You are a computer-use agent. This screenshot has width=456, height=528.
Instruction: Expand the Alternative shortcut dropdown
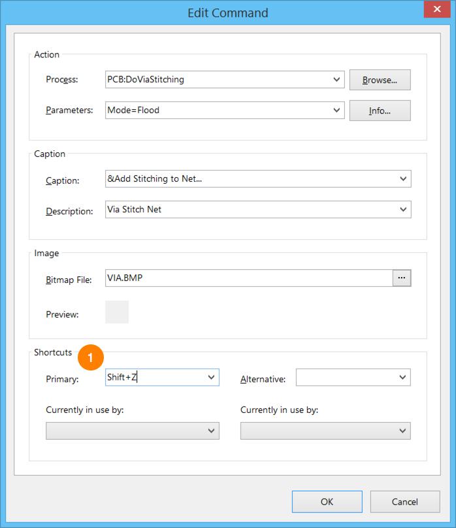point(403,378)
